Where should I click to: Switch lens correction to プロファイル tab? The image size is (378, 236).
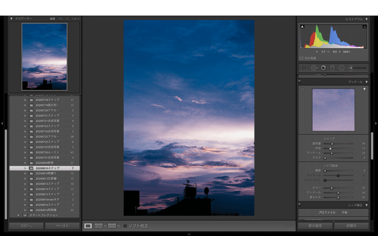tap(327, 213)
